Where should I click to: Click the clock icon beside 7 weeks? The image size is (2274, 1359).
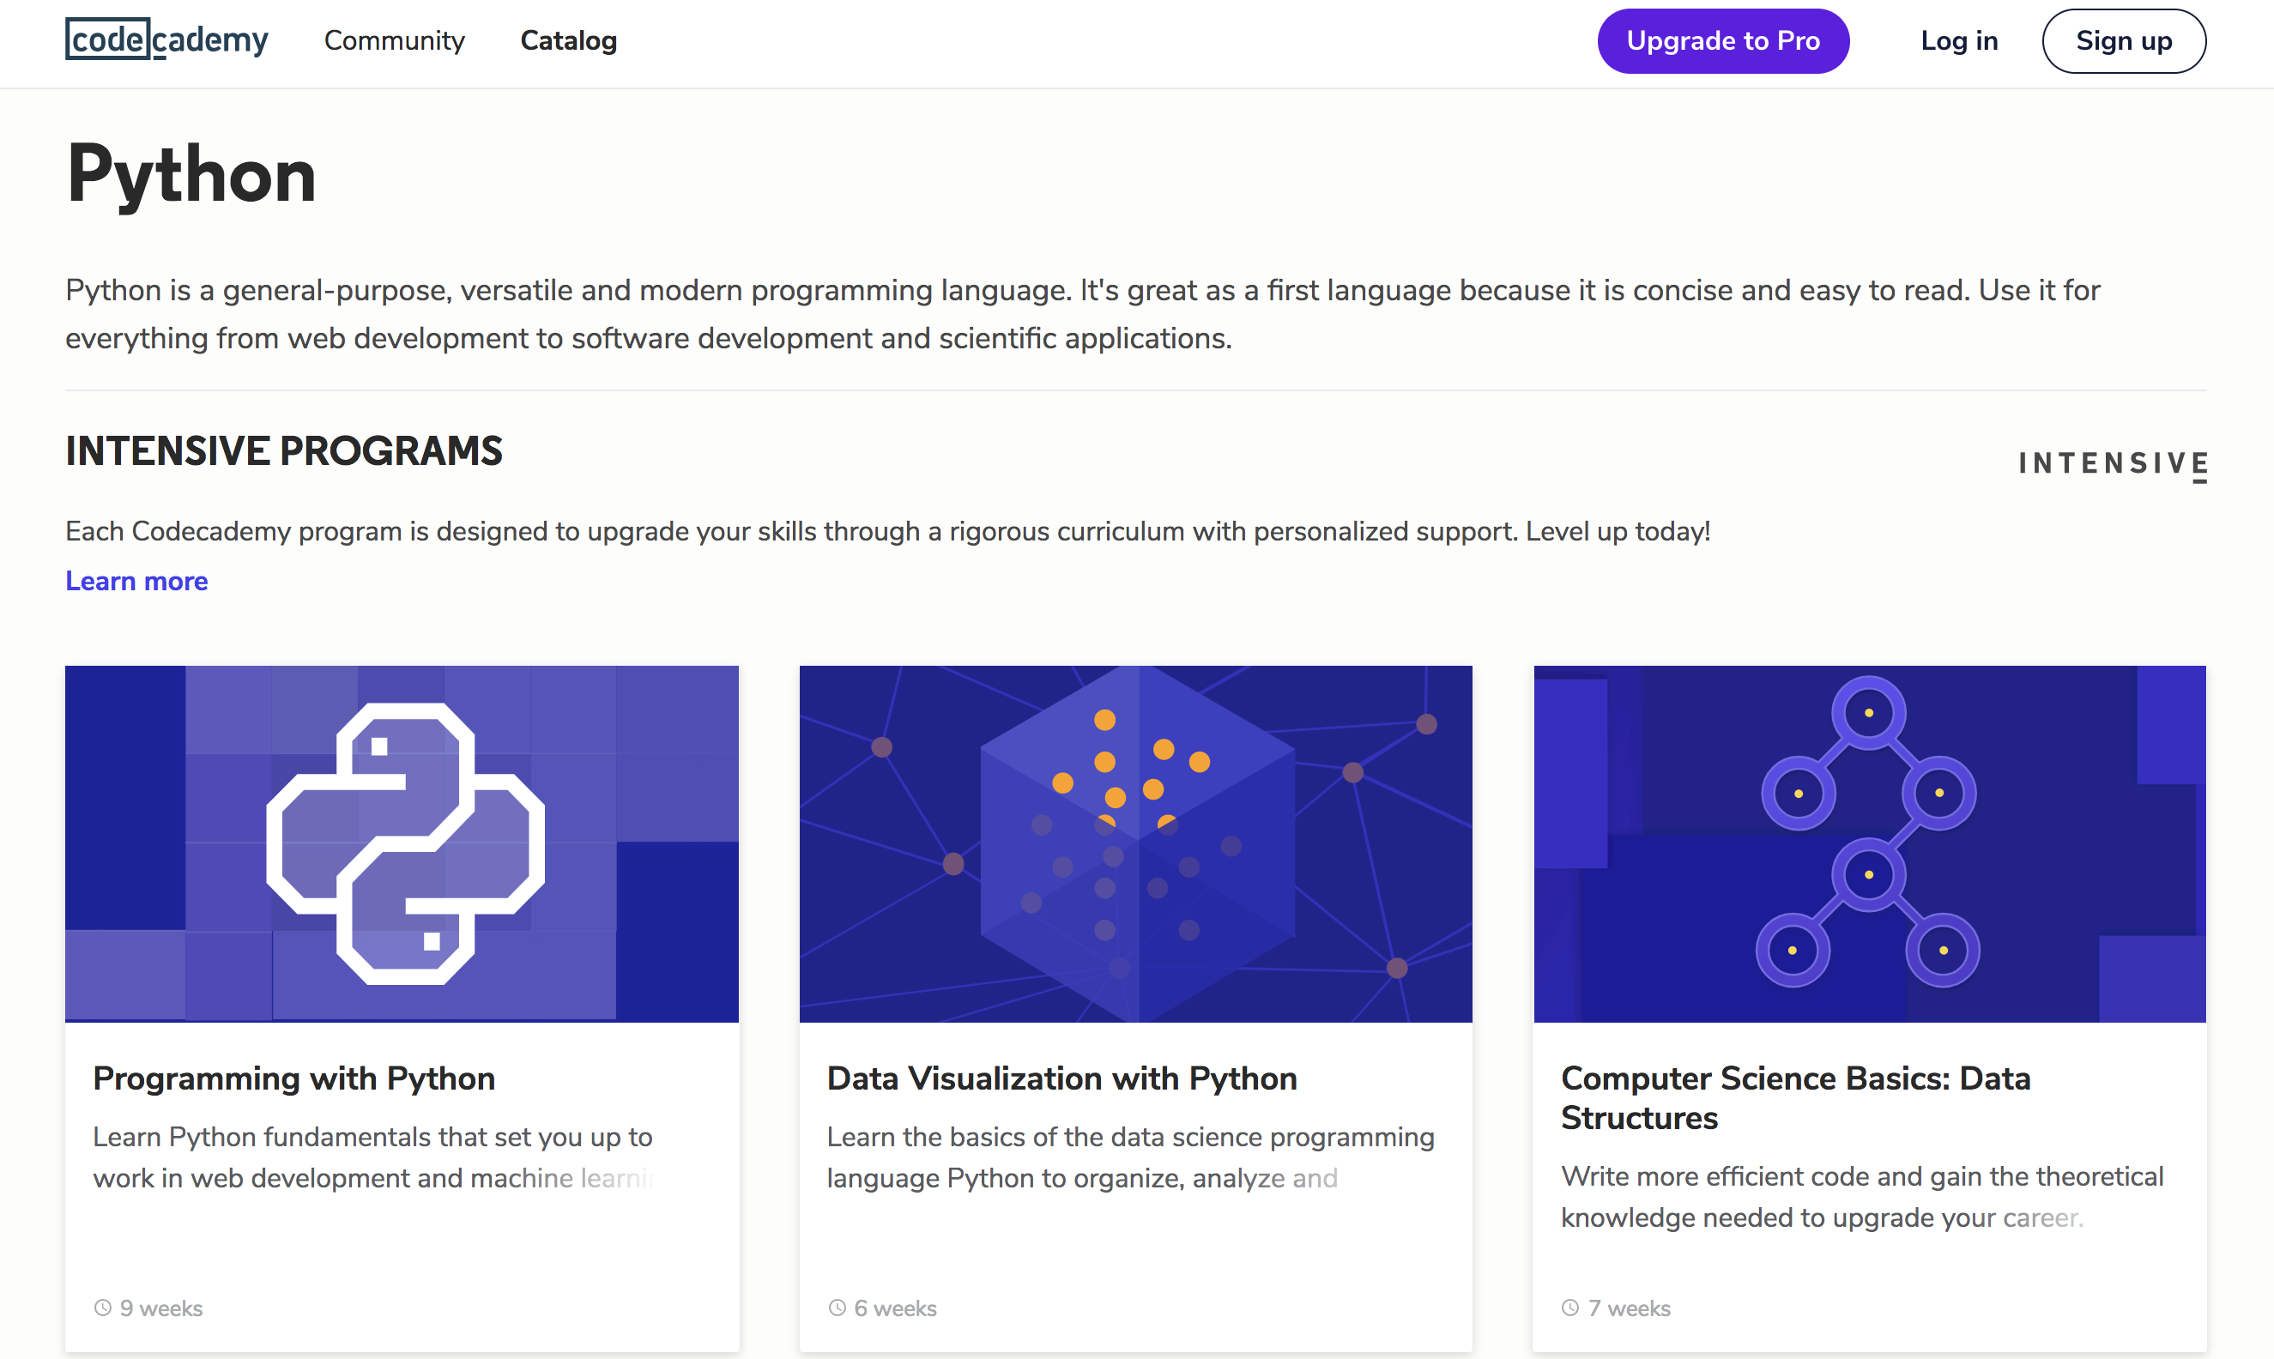click(x=1570, y=1308)
